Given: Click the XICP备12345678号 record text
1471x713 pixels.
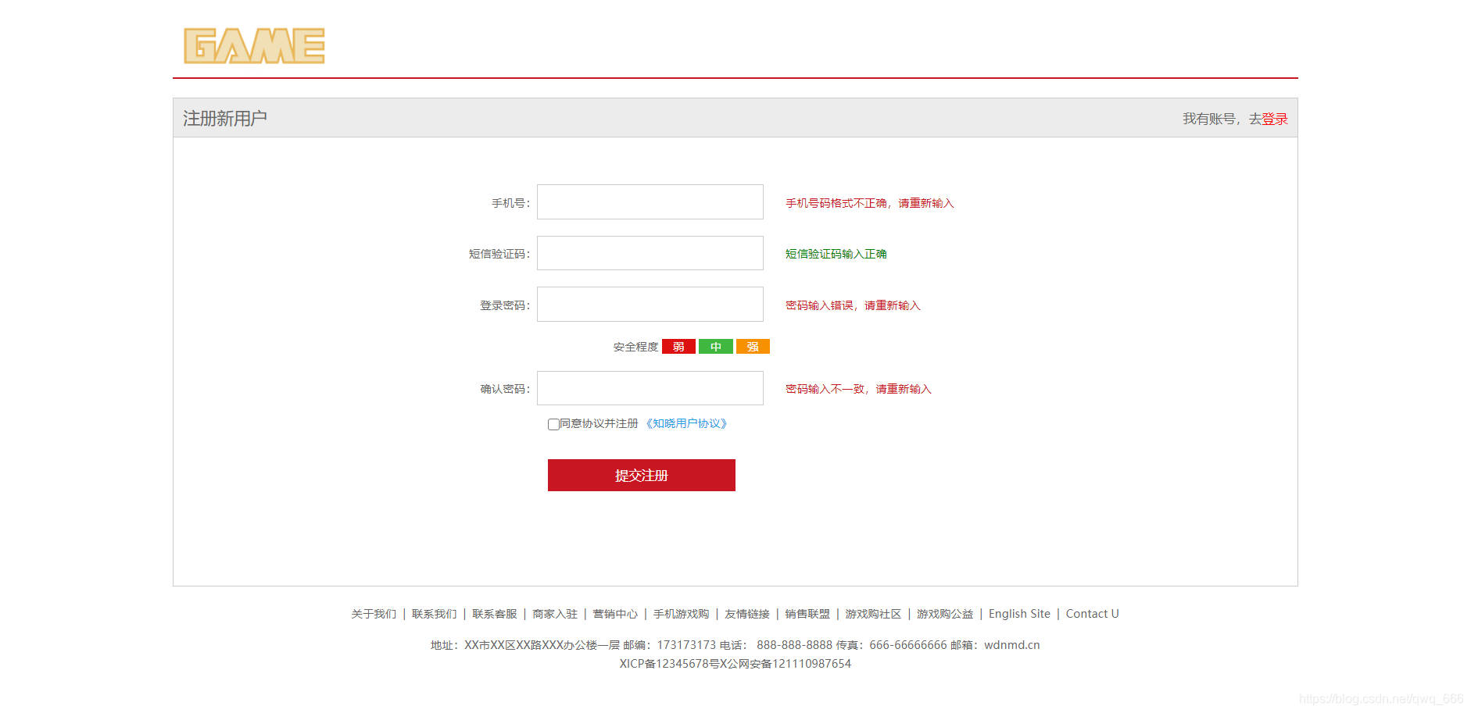Looking at the screenshot, I should [x=735, y=664].
